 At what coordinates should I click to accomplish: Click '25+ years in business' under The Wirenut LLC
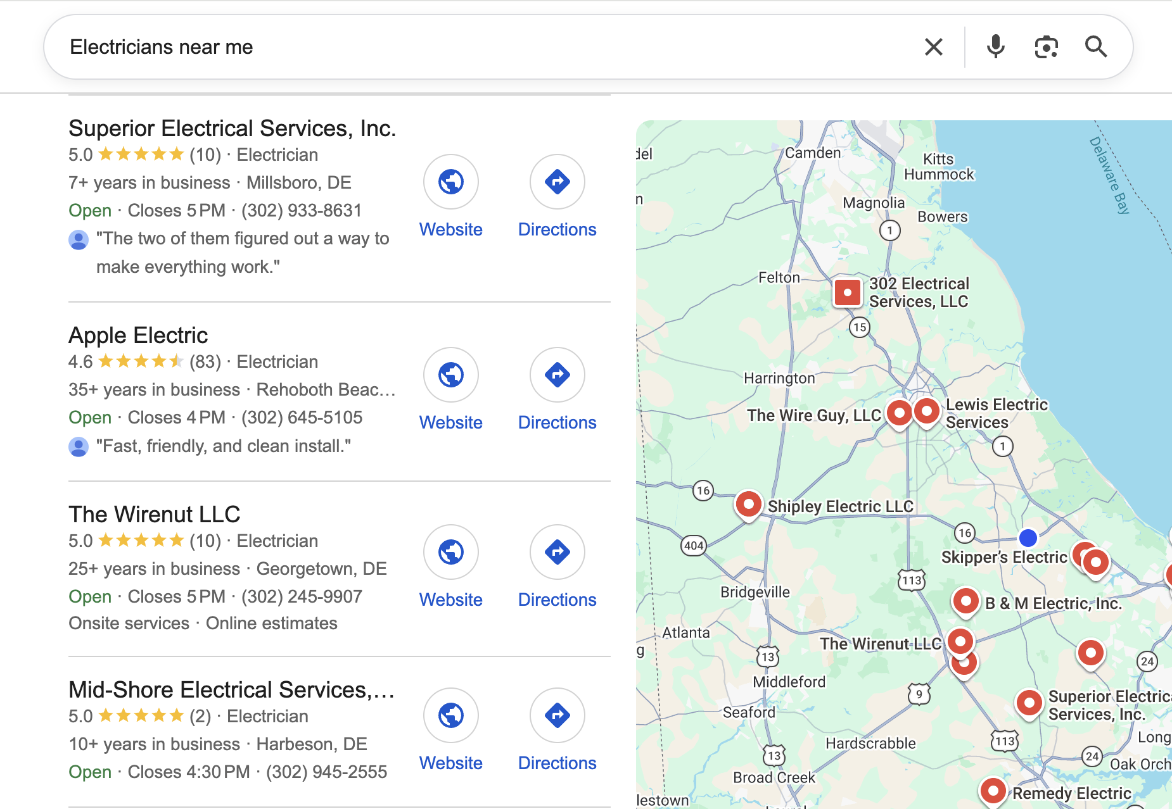[x=154, y=568]
